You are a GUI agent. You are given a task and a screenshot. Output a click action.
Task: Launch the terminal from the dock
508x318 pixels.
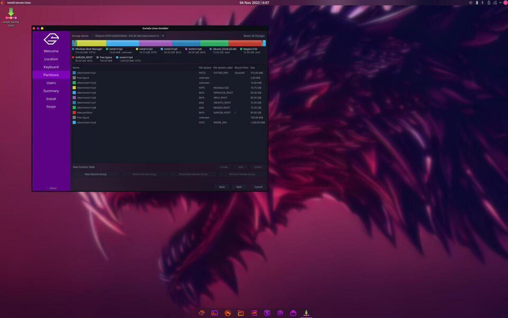click(214, 313)
